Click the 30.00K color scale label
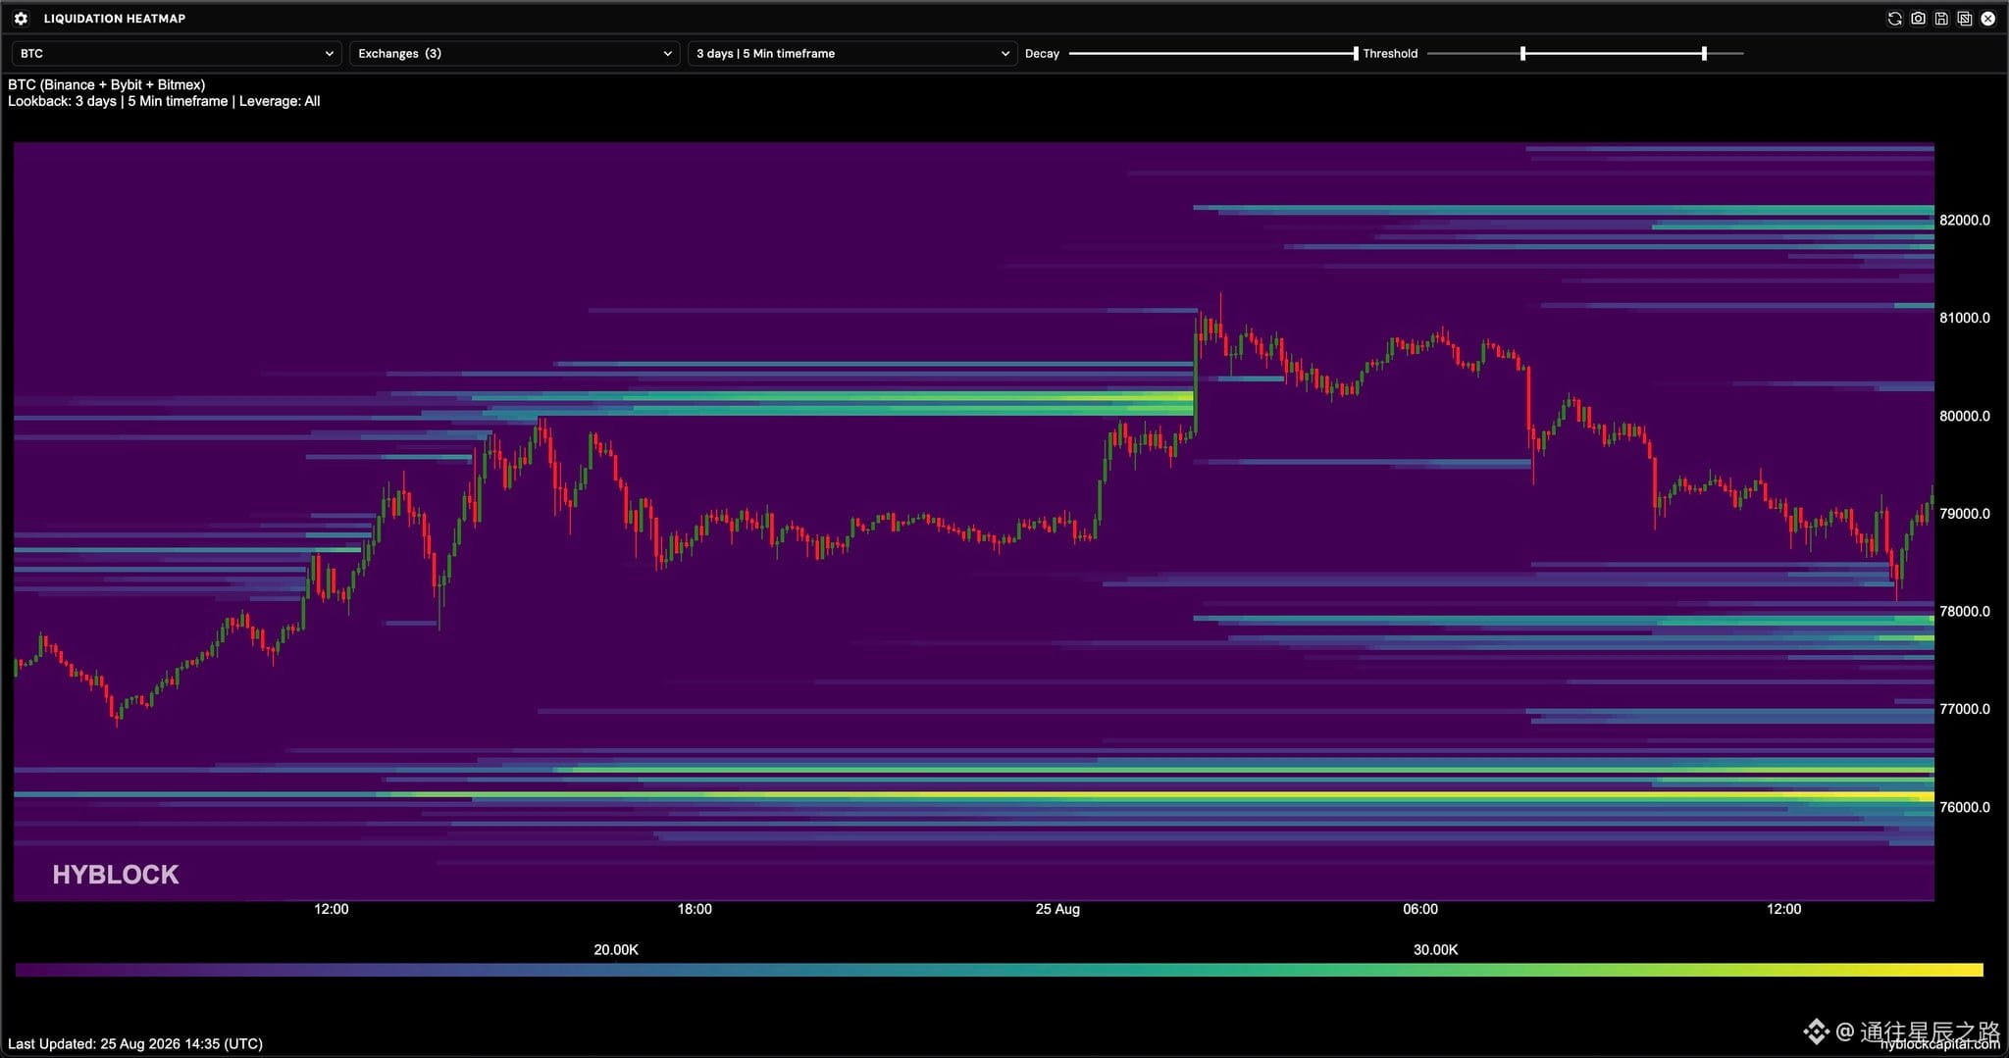This screenshot has width=2009, height=1058. [x=1435, y=950]
